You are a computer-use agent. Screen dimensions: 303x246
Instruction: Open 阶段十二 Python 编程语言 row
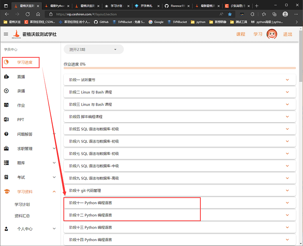point(180,215)
